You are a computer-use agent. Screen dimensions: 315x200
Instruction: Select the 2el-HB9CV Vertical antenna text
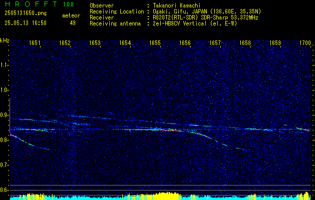(195, 23)
